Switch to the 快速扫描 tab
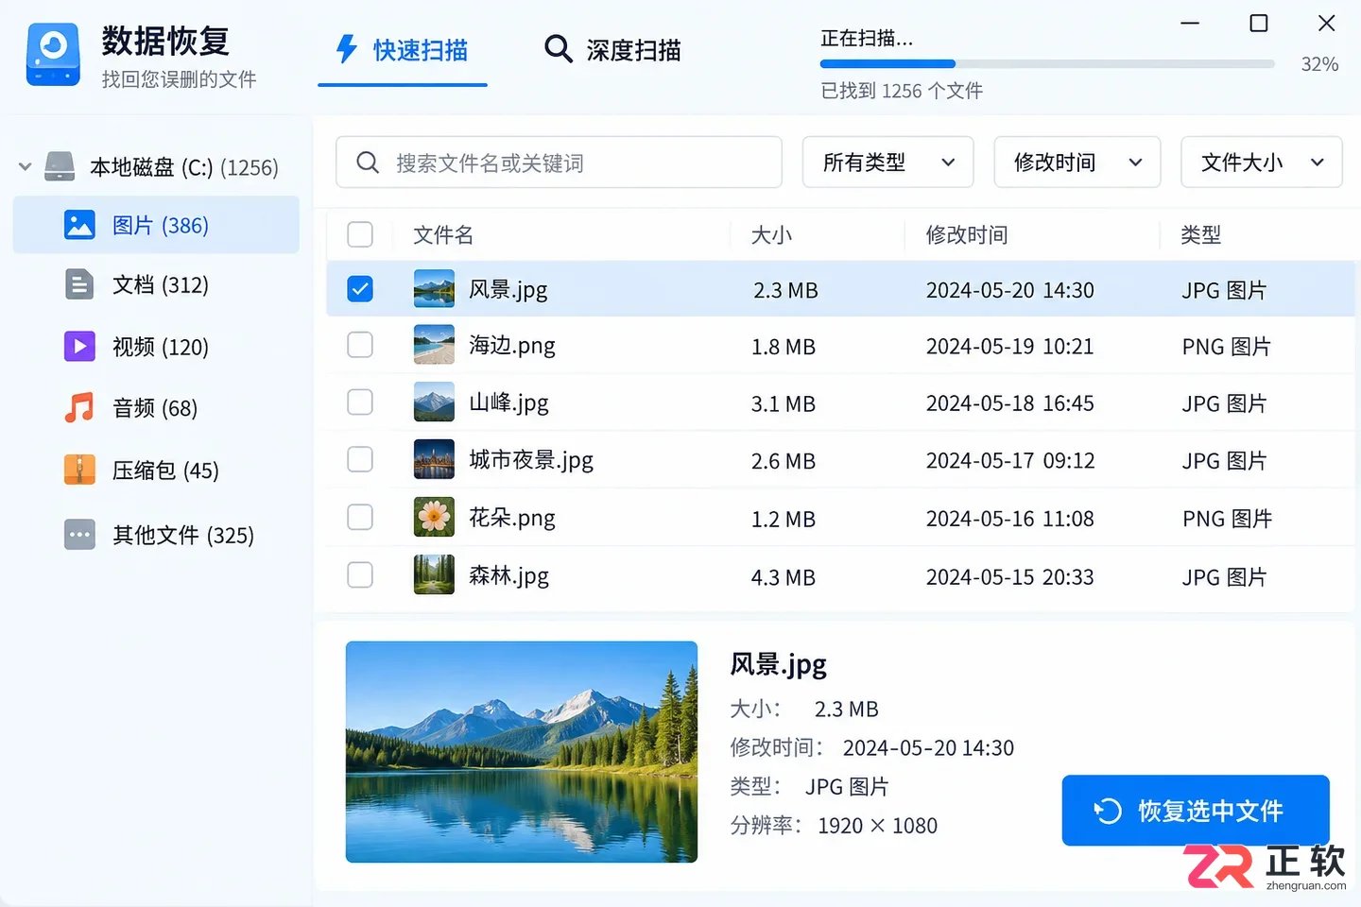The width and height of the screenshot is (1361, 907). point(403,50)
